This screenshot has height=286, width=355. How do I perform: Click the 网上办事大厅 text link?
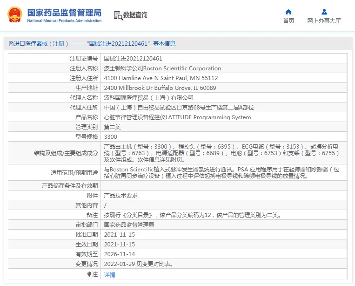pyautogui.click(x=324, y=21)
